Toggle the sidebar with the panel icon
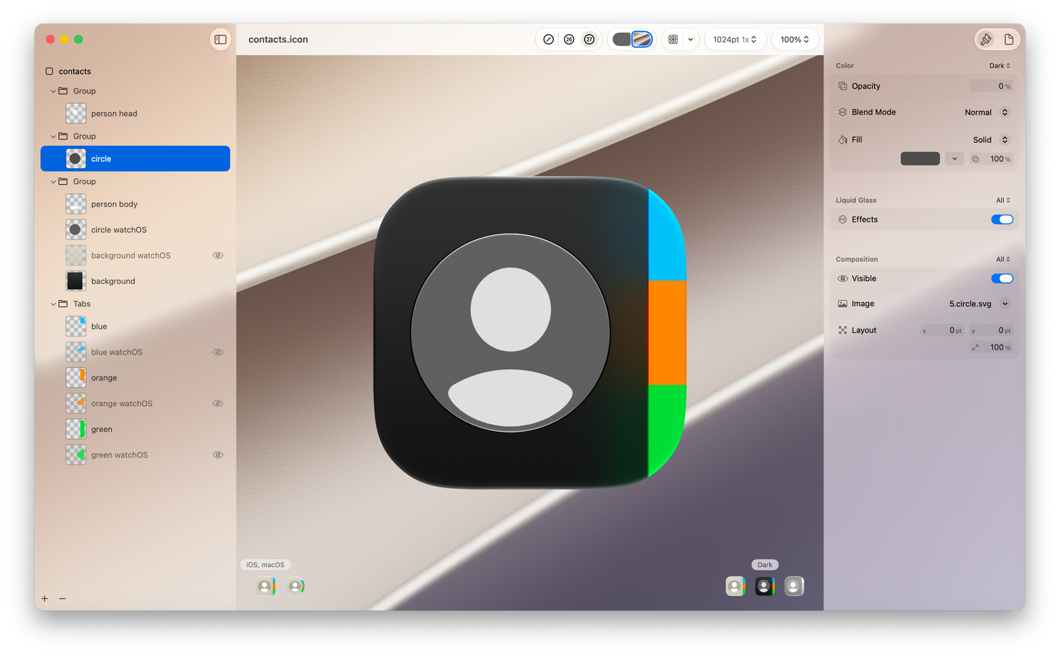Viewport: 1060px width, 656px height. 220,39
